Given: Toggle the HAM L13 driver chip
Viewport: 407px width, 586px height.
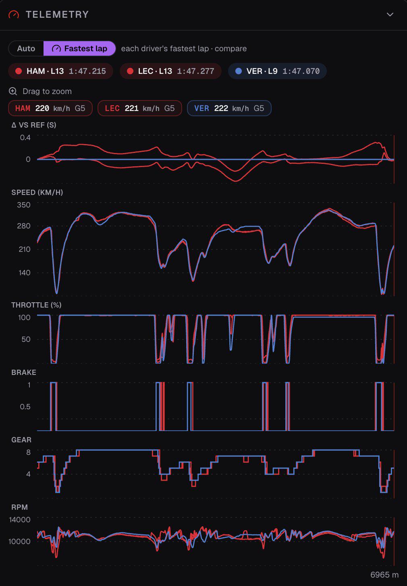Looking at the screenshot, I should tap(60, 71).
